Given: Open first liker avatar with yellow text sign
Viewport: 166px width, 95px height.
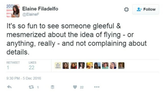Looking at the screenshot, I should (x=58, y=66).
